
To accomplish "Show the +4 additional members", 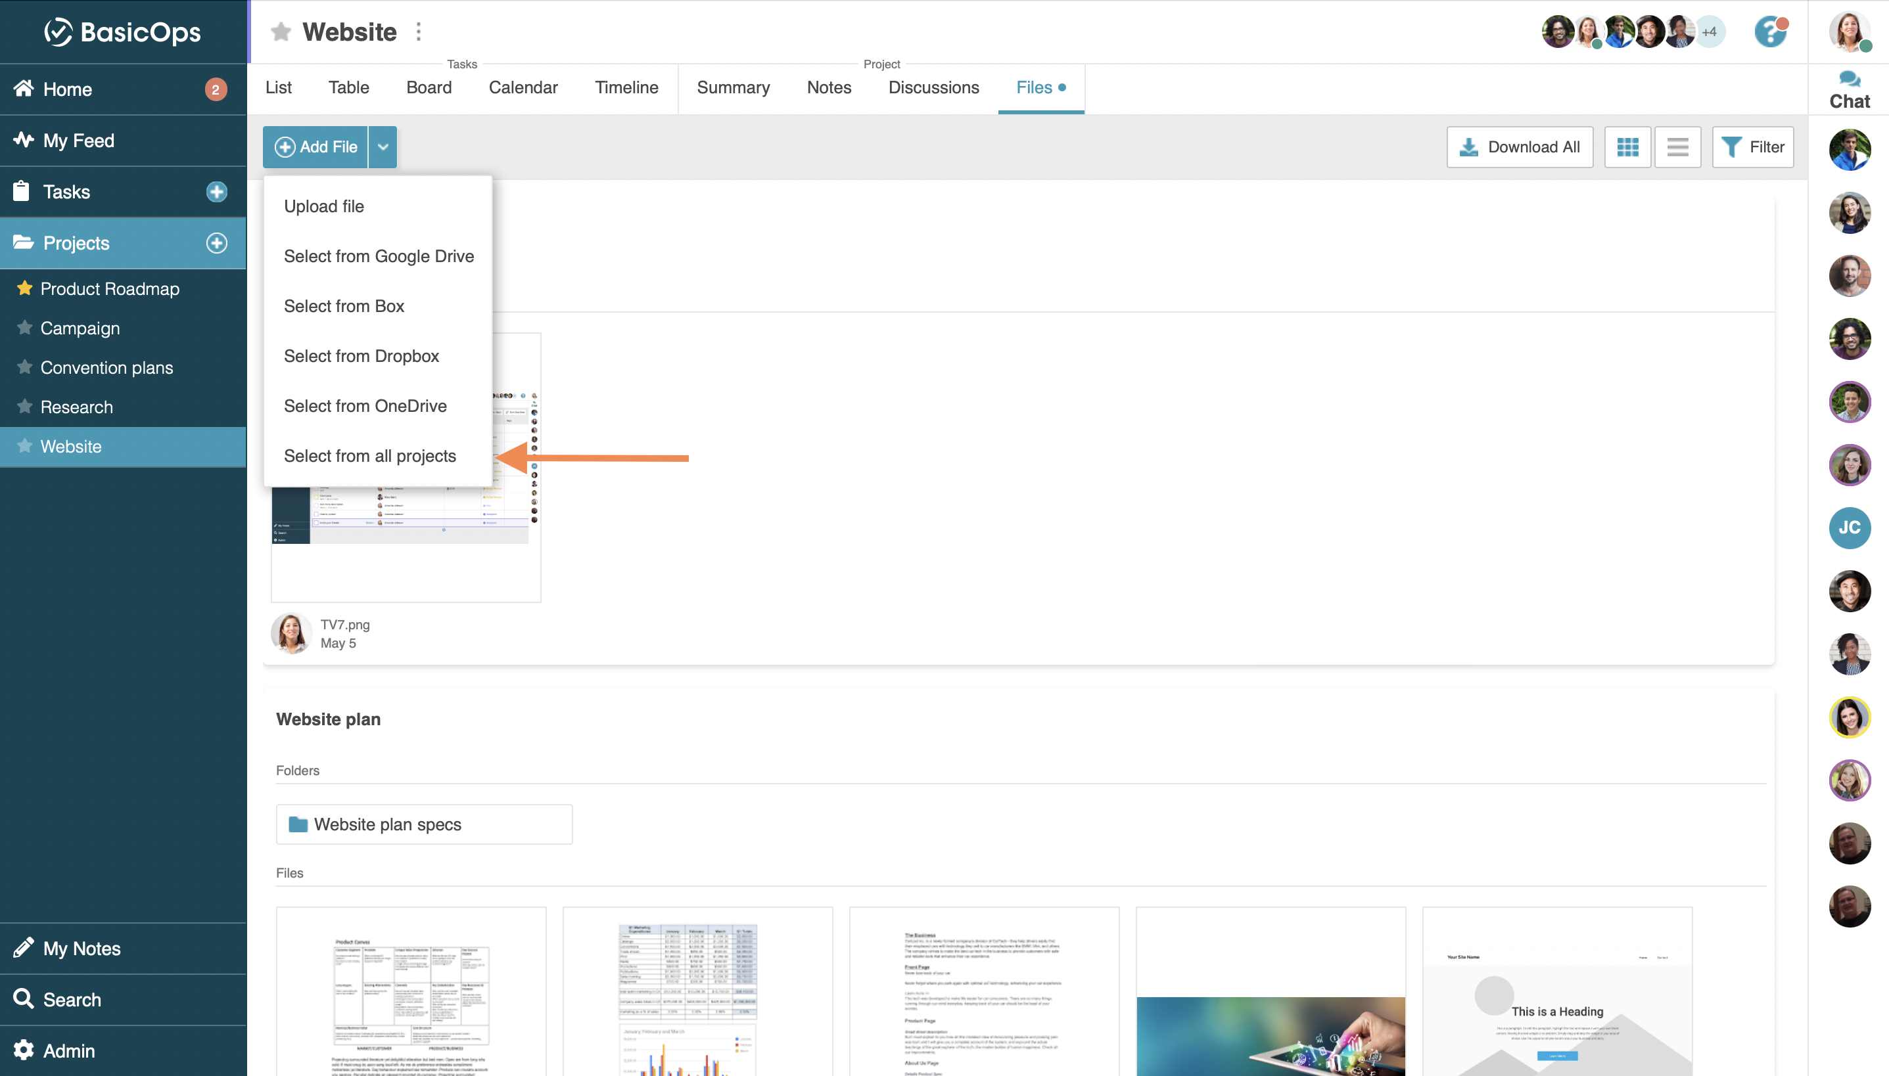I will 1710,32.
